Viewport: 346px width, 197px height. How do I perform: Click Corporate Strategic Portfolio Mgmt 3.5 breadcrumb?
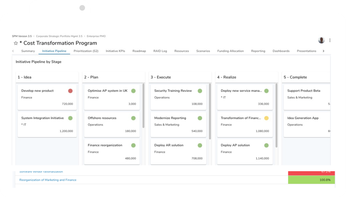click(x=59, y=36)
